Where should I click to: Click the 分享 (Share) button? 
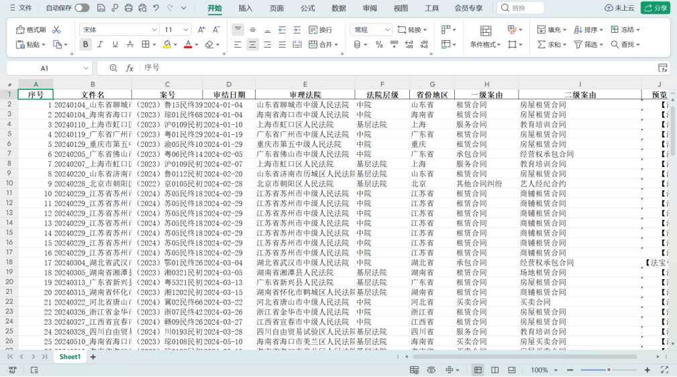click(x=655, y=8)
